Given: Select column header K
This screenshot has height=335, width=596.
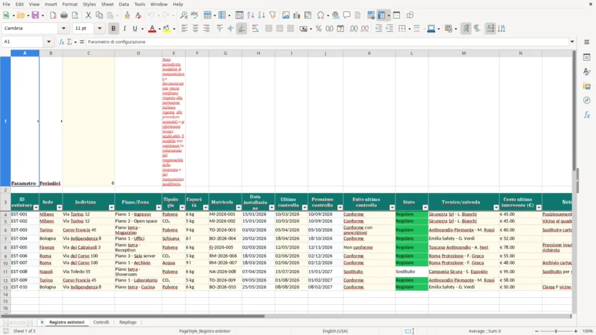Looking at the screenshot, I should [x=369, y=53].
